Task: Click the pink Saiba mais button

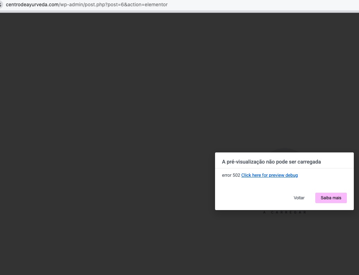Action: [x=331, y=198]
